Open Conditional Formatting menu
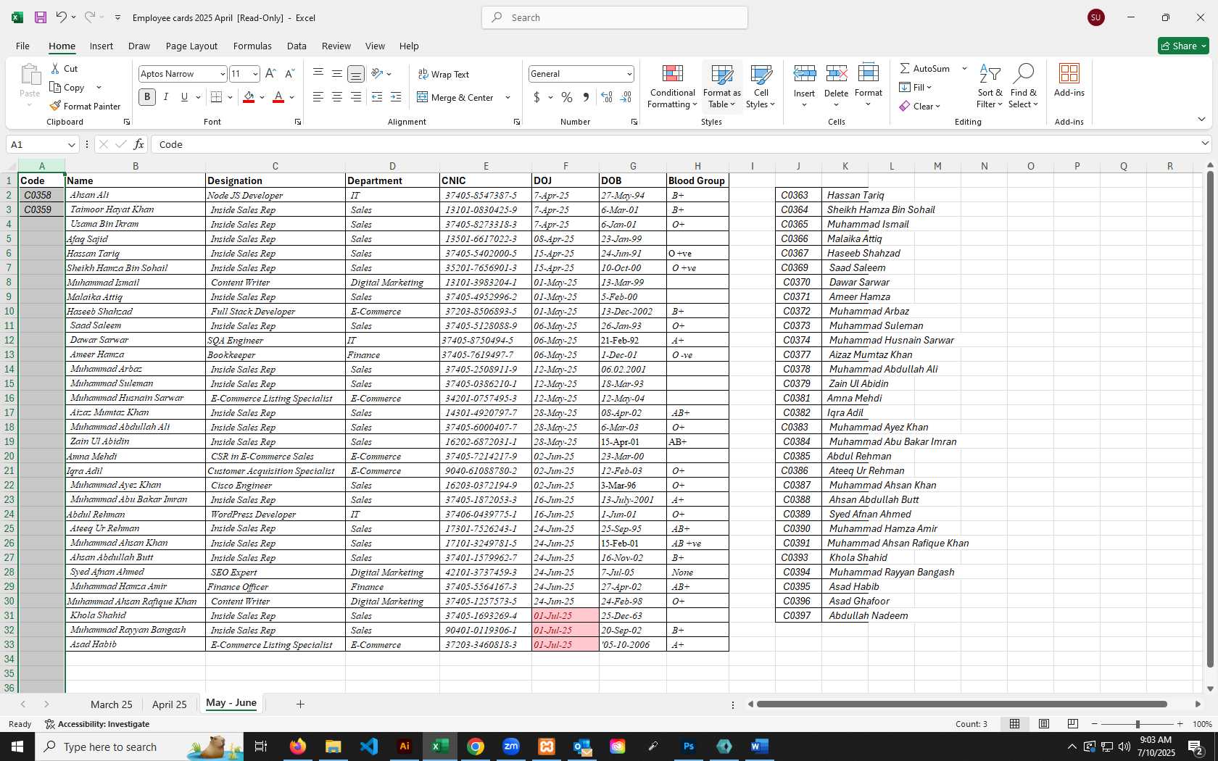 [x=673, y=86]
